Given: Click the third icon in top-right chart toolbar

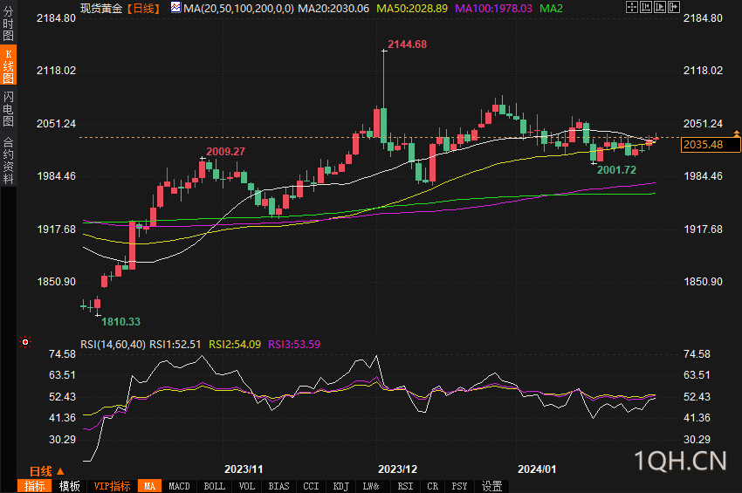Looking at the screenshot, I should click(x=660, y=7).
